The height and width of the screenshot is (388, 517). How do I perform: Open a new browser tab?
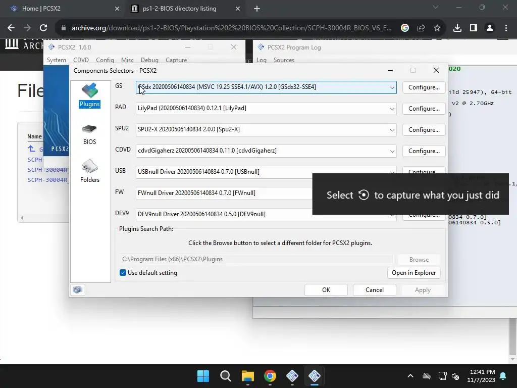click(257, 9)
